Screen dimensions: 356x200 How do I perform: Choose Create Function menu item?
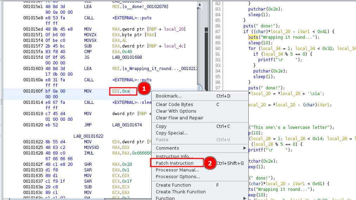pyautogui.click(x=173, y=185)
